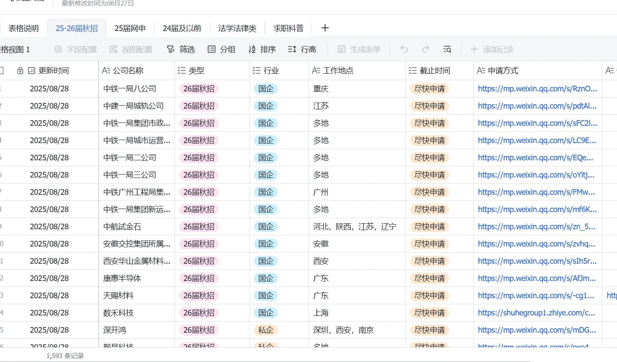Screen dimensions: 617x362
Task: Open the 筛选 filter tool
Action: point(181,50)
